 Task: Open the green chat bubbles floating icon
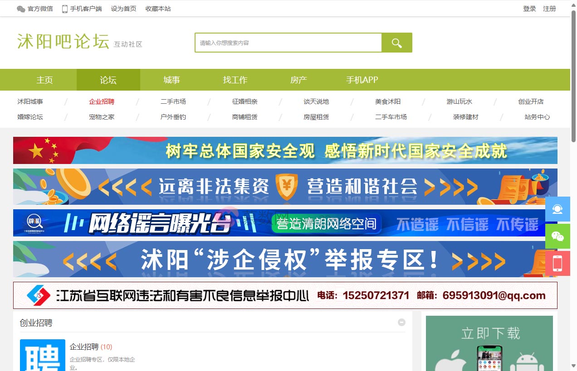pos(557,236)
